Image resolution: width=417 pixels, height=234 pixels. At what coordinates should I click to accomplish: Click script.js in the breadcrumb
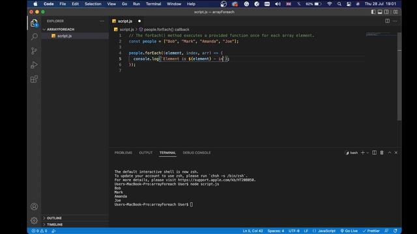pyautogui.click(x=126, y=29)
